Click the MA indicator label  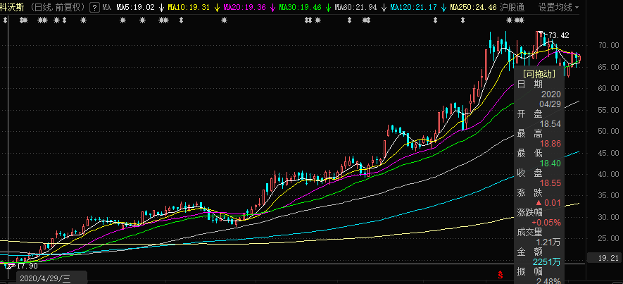click(x=106, y=7)
